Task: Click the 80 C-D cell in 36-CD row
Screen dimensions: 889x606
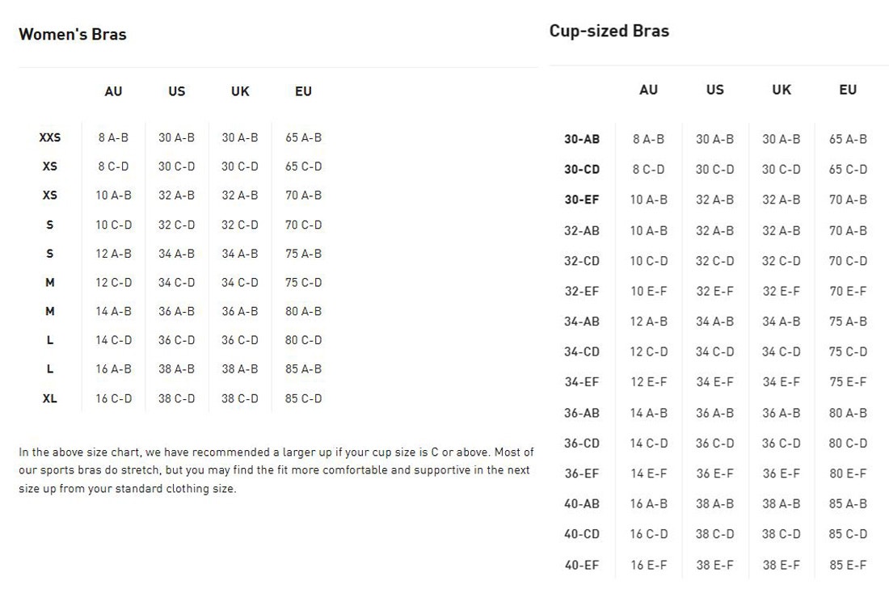Action: point(848,444)
